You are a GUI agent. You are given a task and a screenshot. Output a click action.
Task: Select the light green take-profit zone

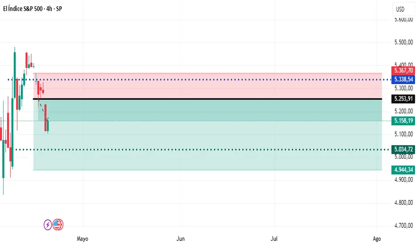coord(224,134)
